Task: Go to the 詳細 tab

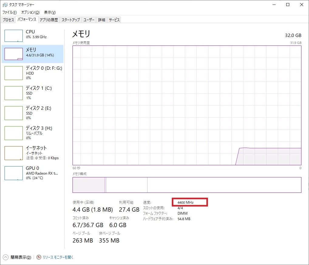Action: (x=101, y=20)
